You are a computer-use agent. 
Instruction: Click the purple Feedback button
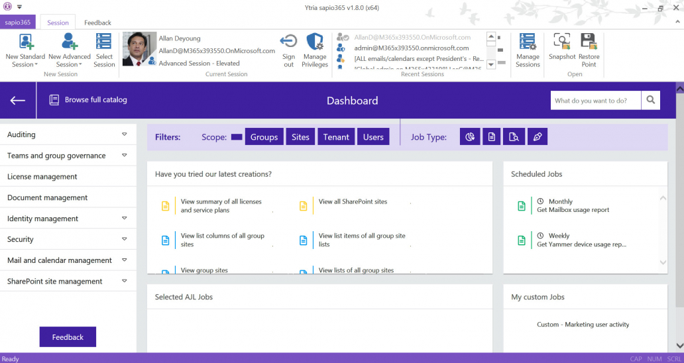pyautogui.click(x=68, y=337)
